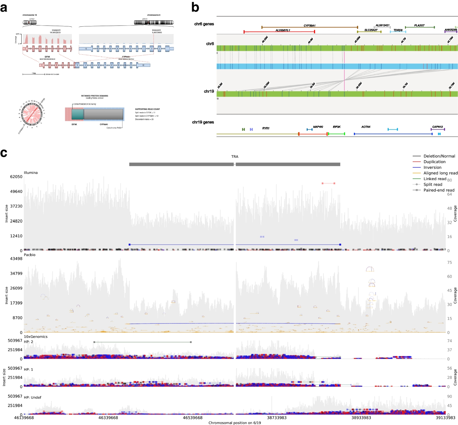The height and width of the screenshot is (425, 458).
Task: Click the 46339668 x-axis position label
Action: click(108, 418)
